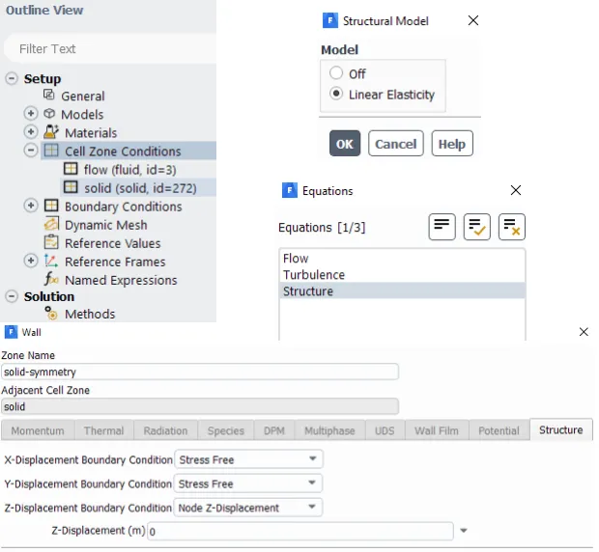Click the Reference Frames axes icon

pos(51,261)
